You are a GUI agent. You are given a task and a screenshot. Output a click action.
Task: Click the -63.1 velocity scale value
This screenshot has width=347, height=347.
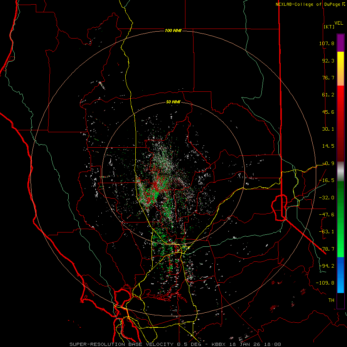click(x=327, y=232)
